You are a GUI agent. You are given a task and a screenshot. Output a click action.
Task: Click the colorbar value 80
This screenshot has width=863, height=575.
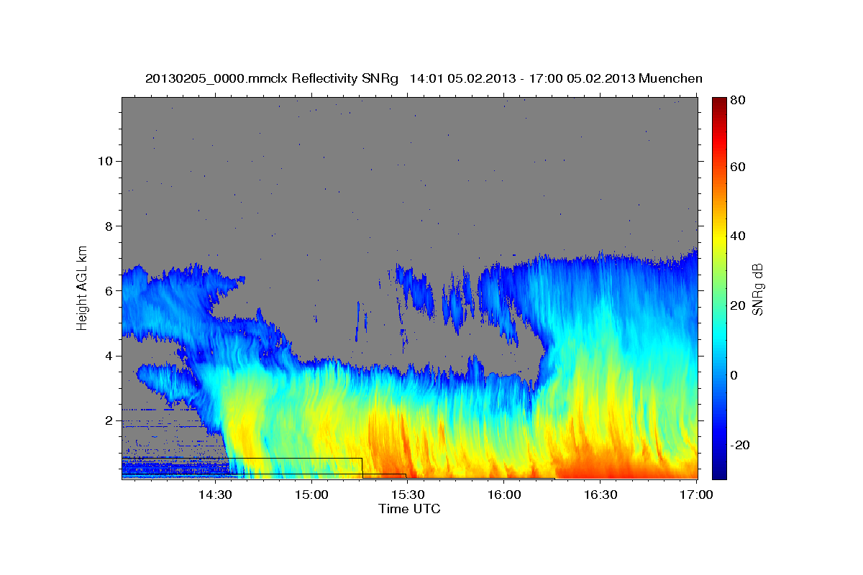(x=739, y=101)
